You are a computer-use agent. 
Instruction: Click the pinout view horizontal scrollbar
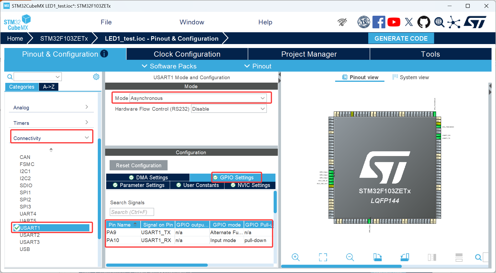(x=341, y=266)
